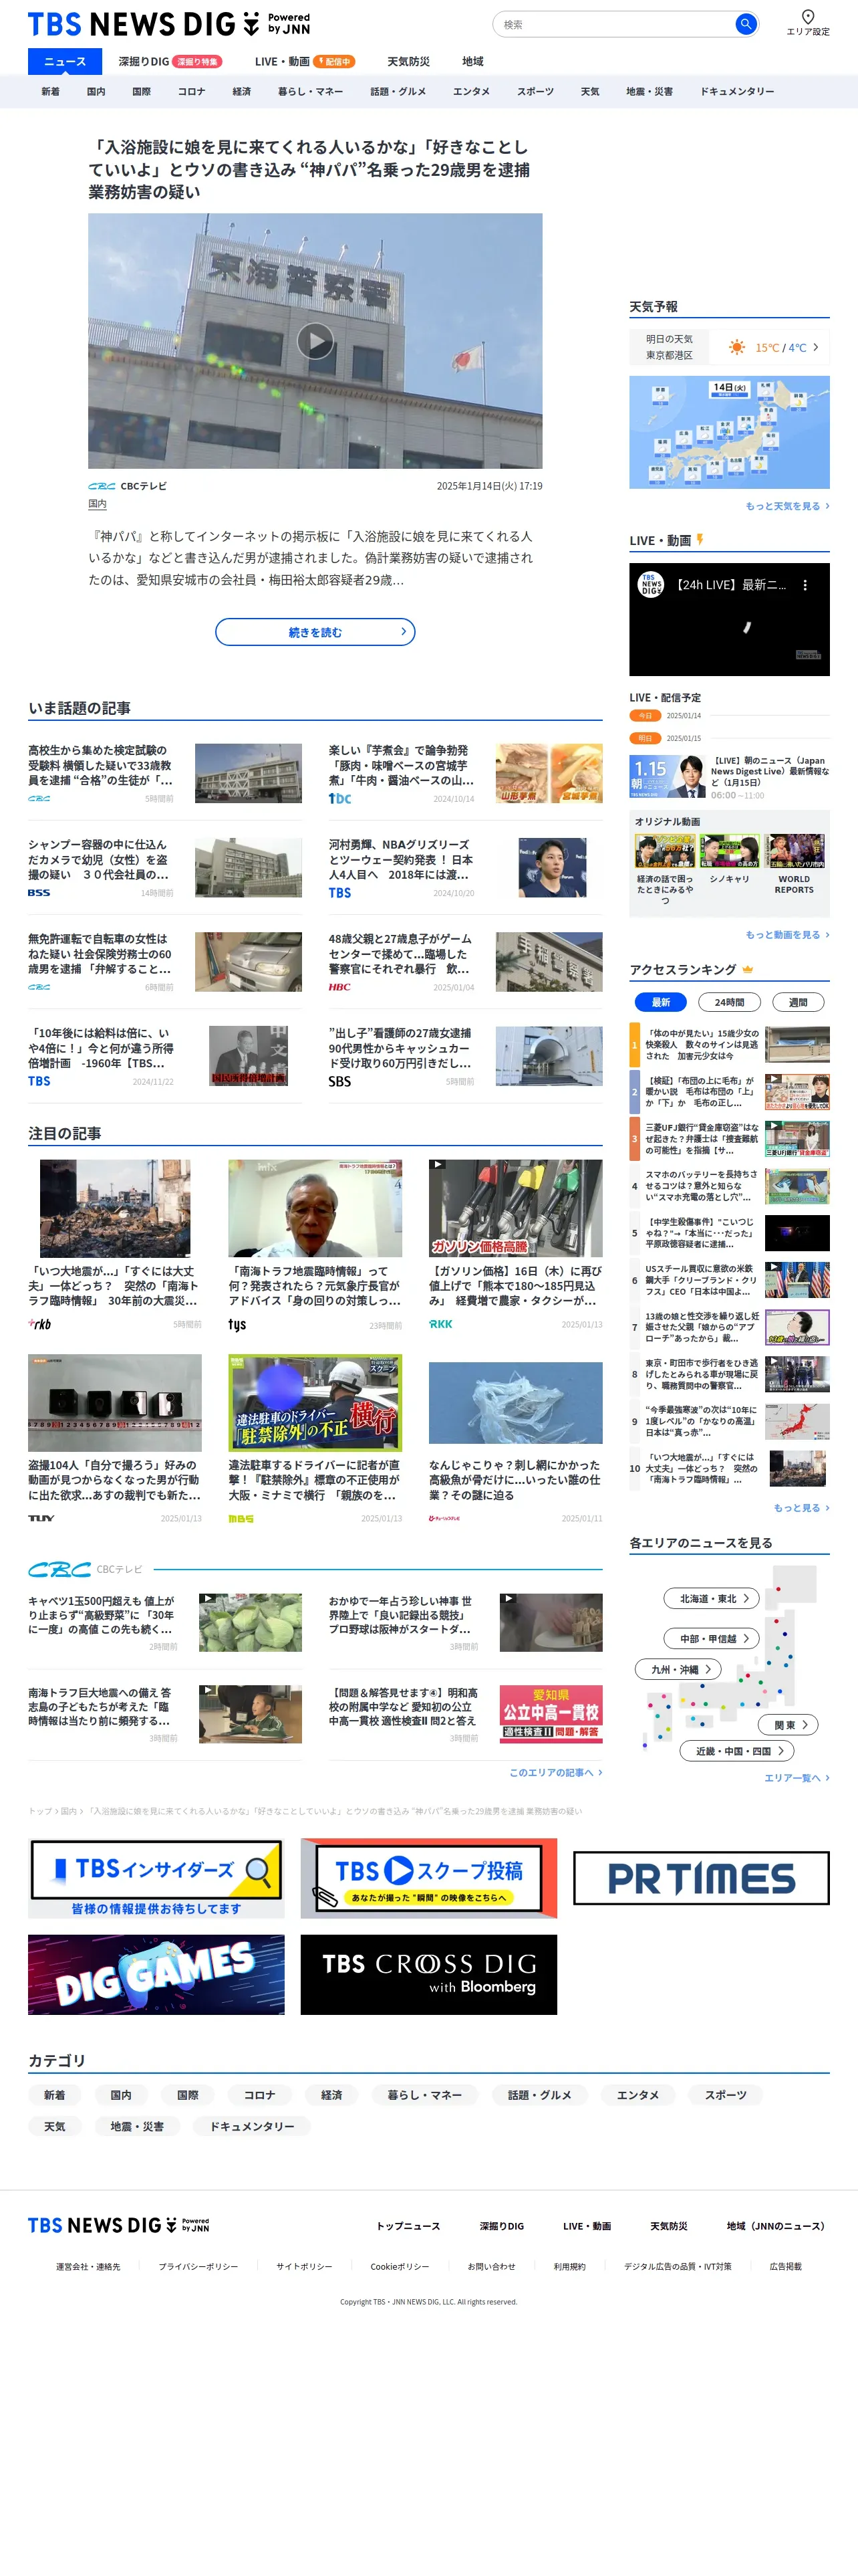Click the 国内 category tag under the article
858x2576 pixels.
coord(97,505)
